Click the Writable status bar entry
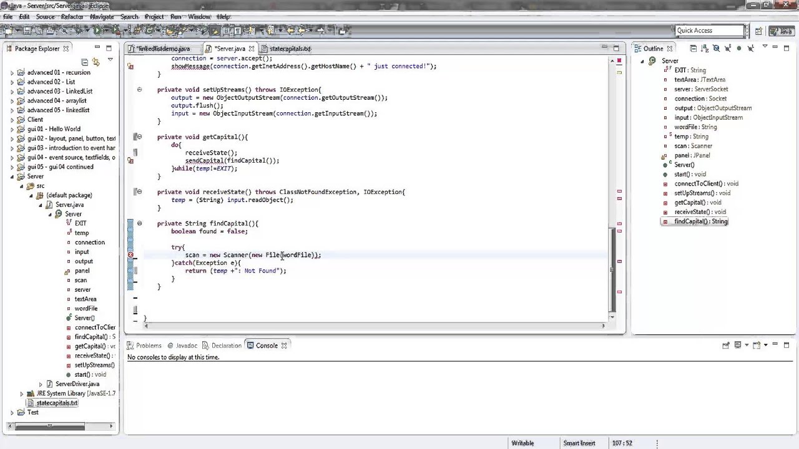The height and width of the screenshot is (449, 799). pos(522,443)
